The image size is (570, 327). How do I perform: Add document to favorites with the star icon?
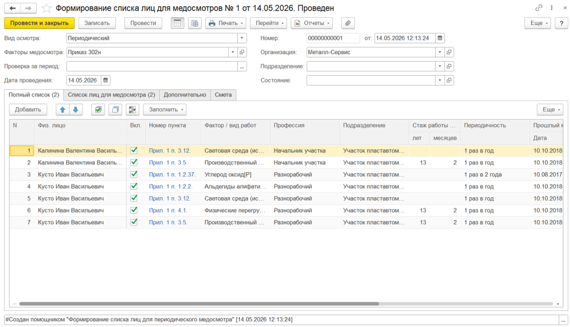pyautogui.click(x=47, y=8)
